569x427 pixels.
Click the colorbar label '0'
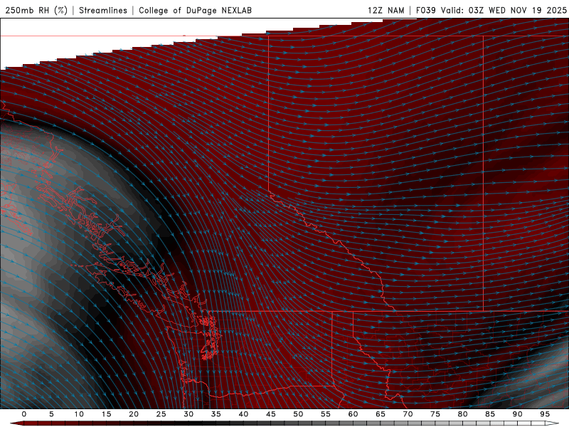click(24, 414)
